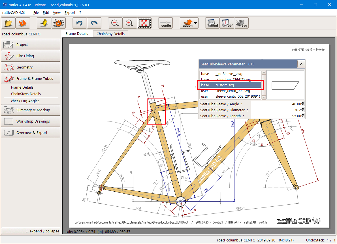337x244 pixels.
Task: Save project using orange disk icon
Action: tap(23, 23)
